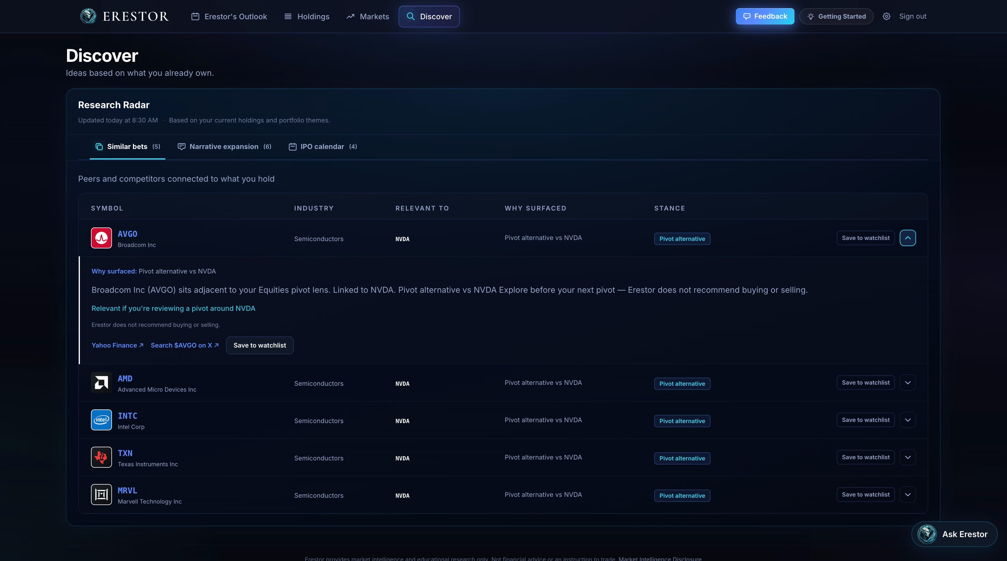Image resolution: width=1007 pixels, height=561 pixels.
Task: Click NVDA tag in MRVL row
Action: click(x=402, y=496)
